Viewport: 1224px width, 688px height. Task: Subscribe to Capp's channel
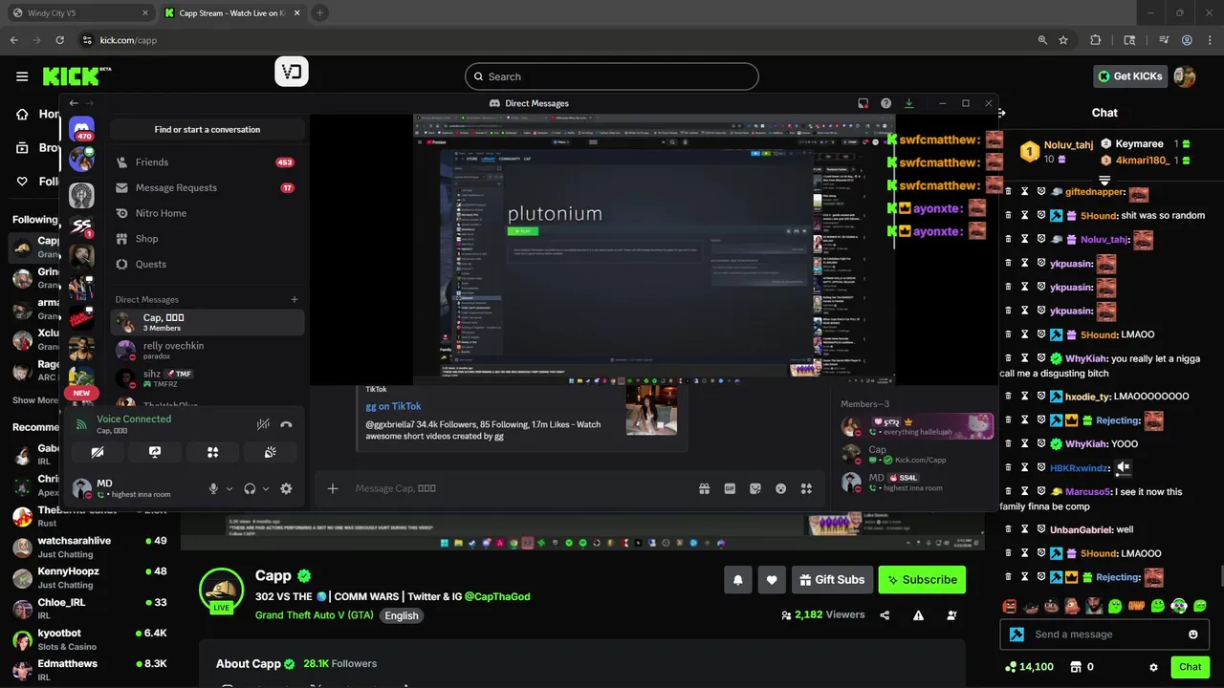click(x=922, y=579)
